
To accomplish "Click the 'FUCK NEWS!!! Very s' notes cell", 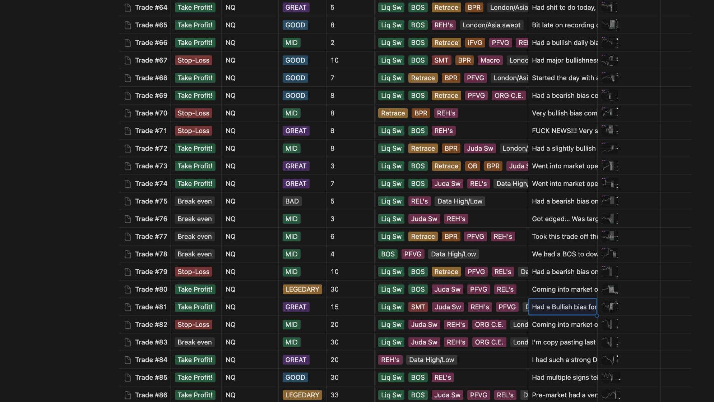I will click(563, 131).
